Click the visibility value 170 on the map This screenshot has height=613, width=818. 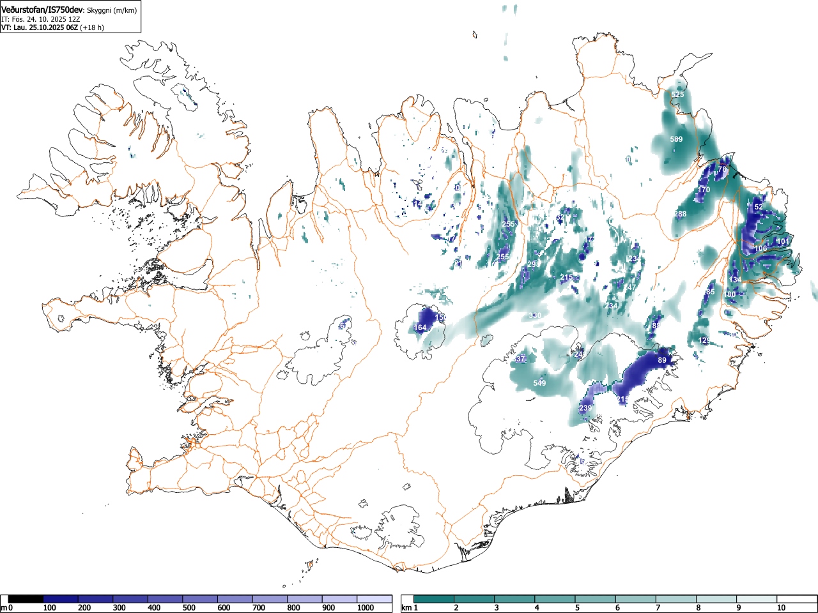704,190
